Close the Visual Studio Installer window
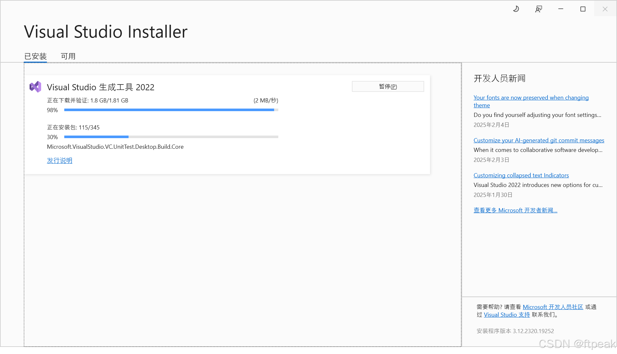Viewport: 617px width, 354px height. (605, 9)
